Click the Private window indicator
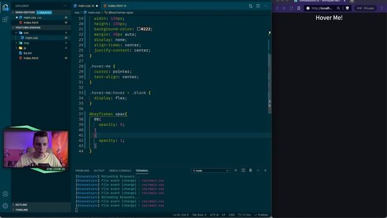The image size is (387, 218). [365, 8]
